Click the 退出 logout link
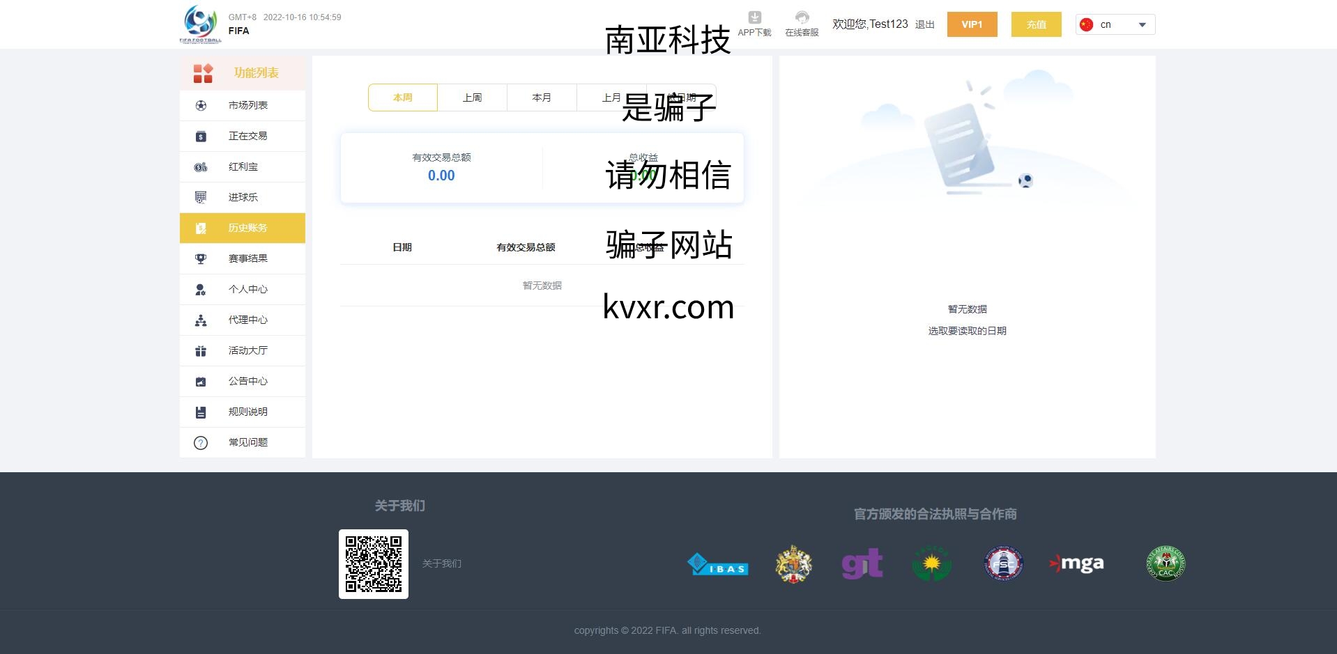Screen dimensions: 1337x654 point(925,24)
